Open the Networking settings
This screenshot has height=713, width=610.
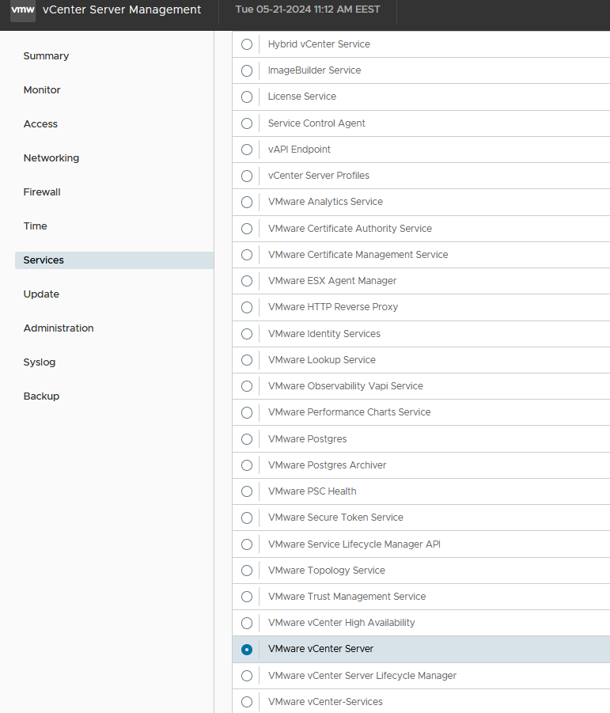pyautogui.click(x=51, y=158)
